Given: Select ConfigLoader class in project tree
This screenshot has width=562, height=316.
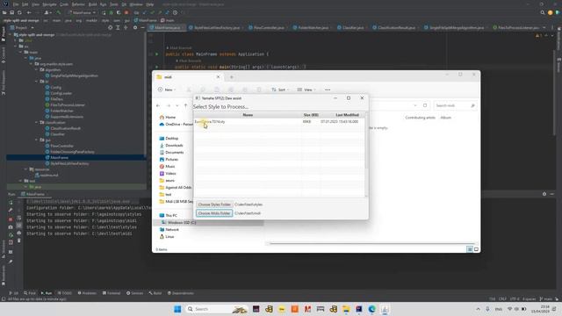Looking at the screenshot, I should [x=59, y=93].
